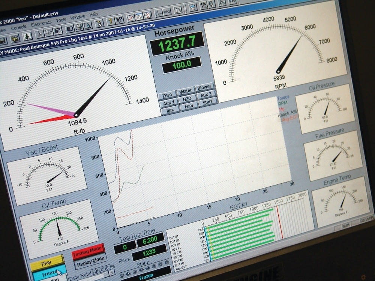
Task: Toggle the Aux 3 control button
Action: tap(206, 95)
